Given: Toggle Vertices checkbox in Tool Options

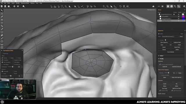Looking at the screenshot, I should coord(2,58).
